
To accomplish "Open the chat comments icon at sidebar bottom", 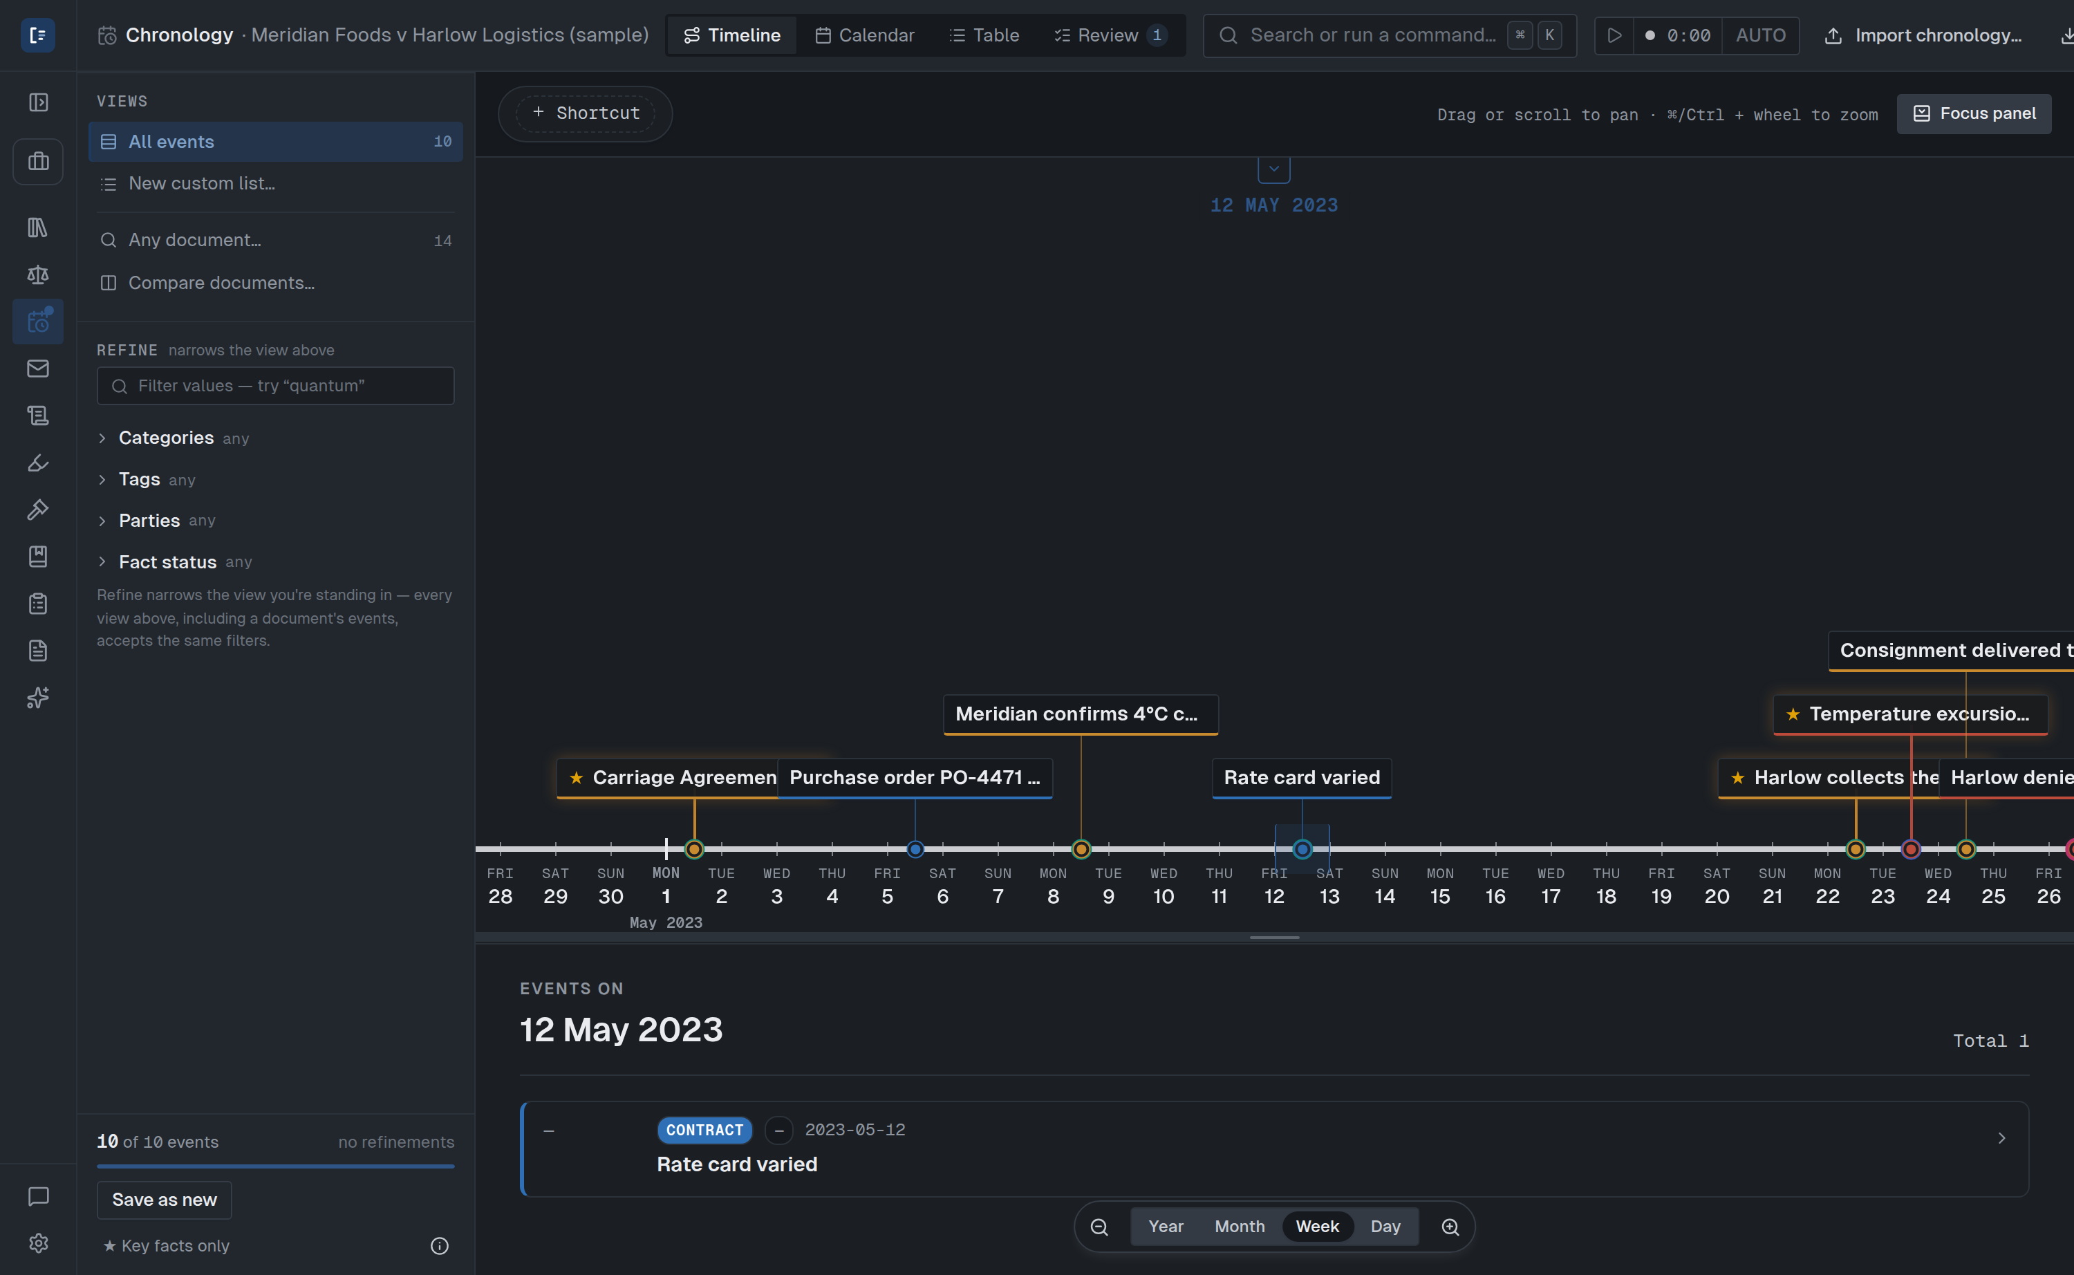I will pos(38,1195).
